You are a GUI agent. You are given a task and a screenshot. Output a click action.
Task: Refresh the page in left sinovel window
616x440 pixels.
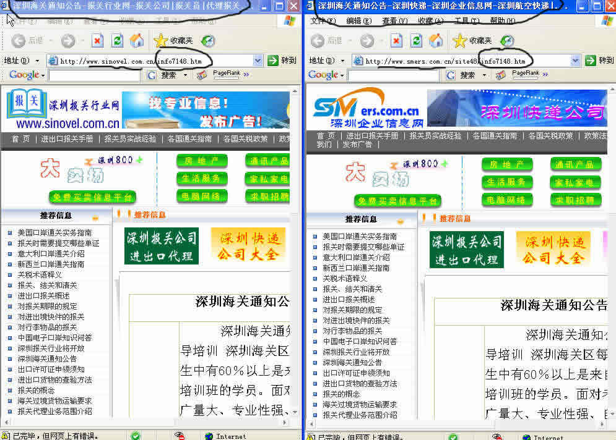click(117, 40)
